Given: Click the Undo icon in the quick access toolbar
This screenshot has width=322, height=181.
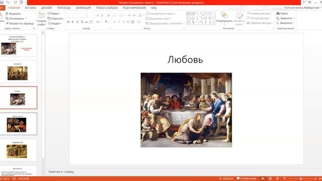Looking at the screenshot, I should pos(8,2).
